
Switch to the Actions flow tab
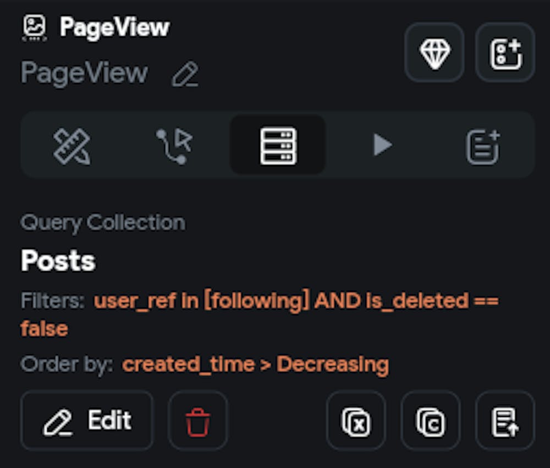pyautogui.click(x=174, y=146)
